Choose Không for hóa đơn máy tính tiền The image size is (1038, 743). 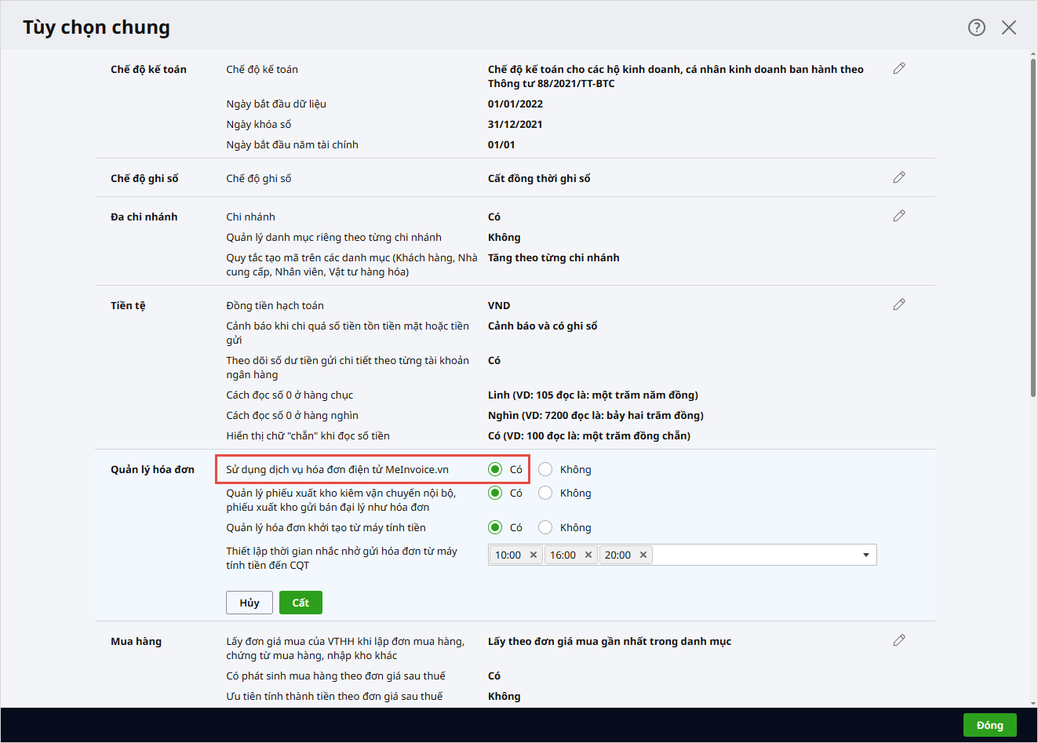tap(546, 528)
